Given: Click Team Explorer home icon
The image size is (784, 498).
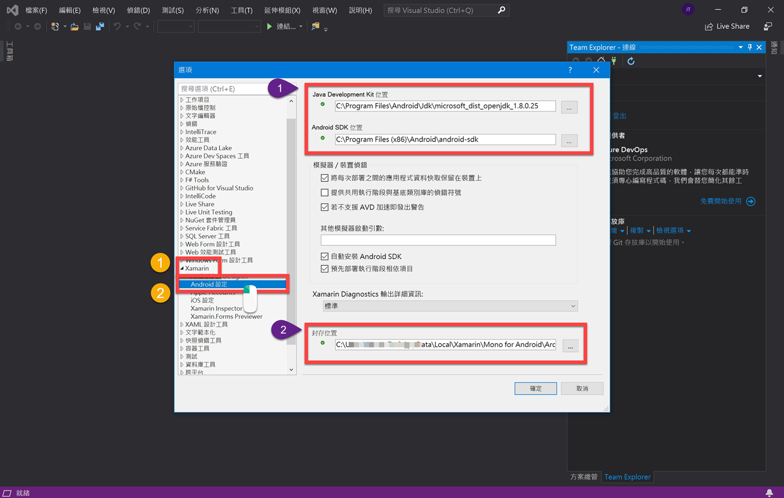Looking at the screenshot, I should click(601, 61).
